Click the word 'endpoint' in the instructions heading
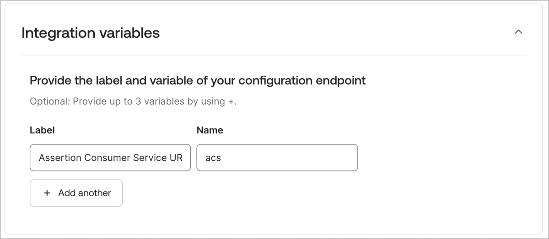The image size is (549, 239). pyautogui.click(x=341, y=81)
